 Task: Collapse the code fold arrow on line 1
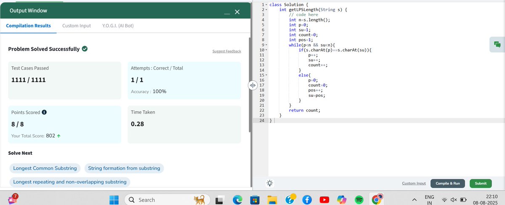coord(266,5)
